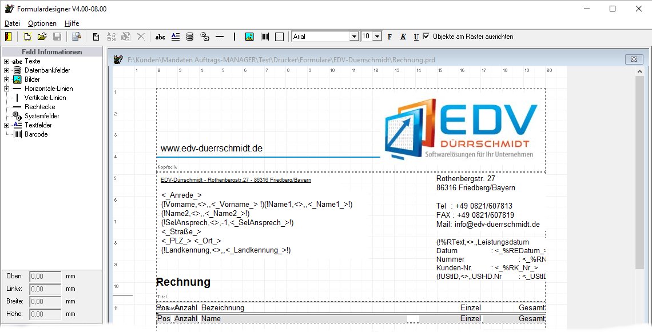Select the '<_Straße_>' field in form
This screenshot has height=332, width=652.
point(181,232)
